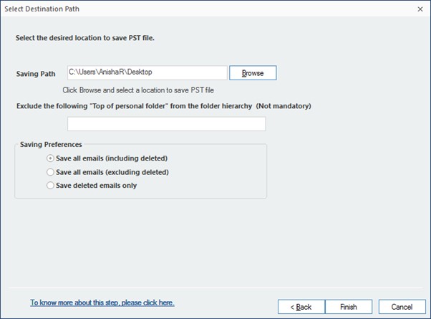Click the '(Not mandatory)' text

(x=283, y=106)
